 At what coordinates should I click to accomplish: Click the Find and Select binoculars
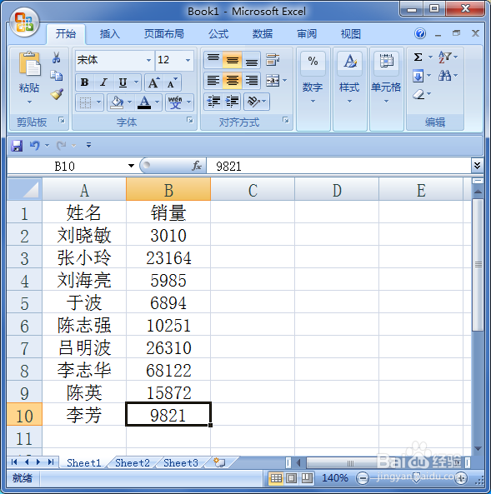point(444,76)
